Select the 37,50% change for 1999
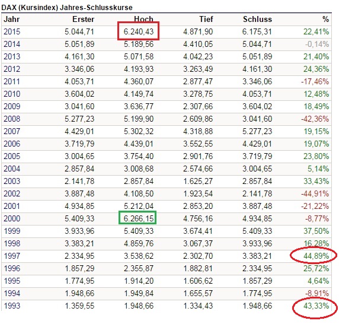The image size is (339, 327). [x=316, y=231]
